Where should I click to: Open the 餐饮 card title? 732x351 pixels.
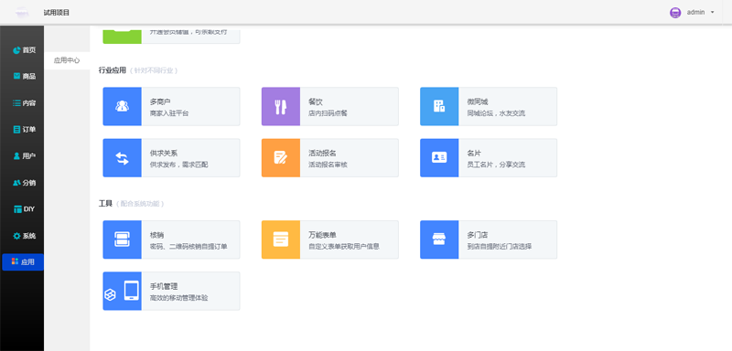(x=316, y=101)
